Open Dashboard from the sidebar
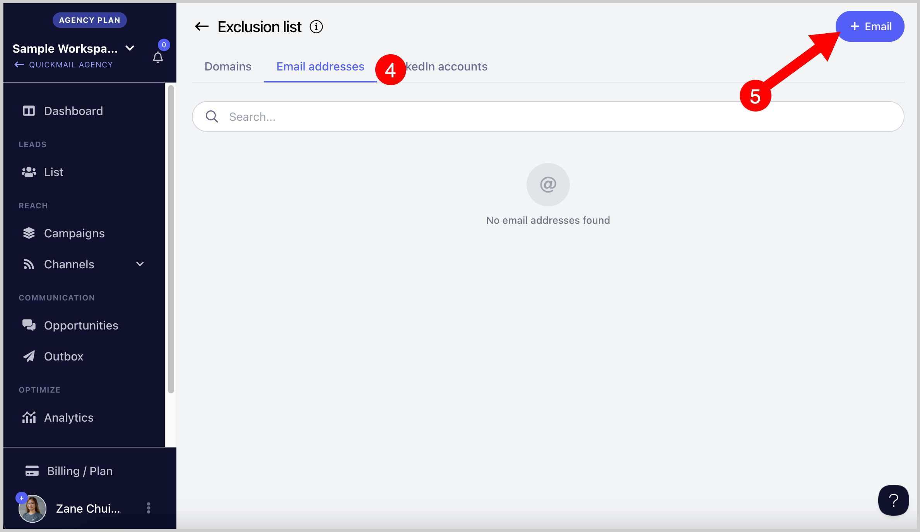This screenshot has height=532, width=920. point(73,111)
